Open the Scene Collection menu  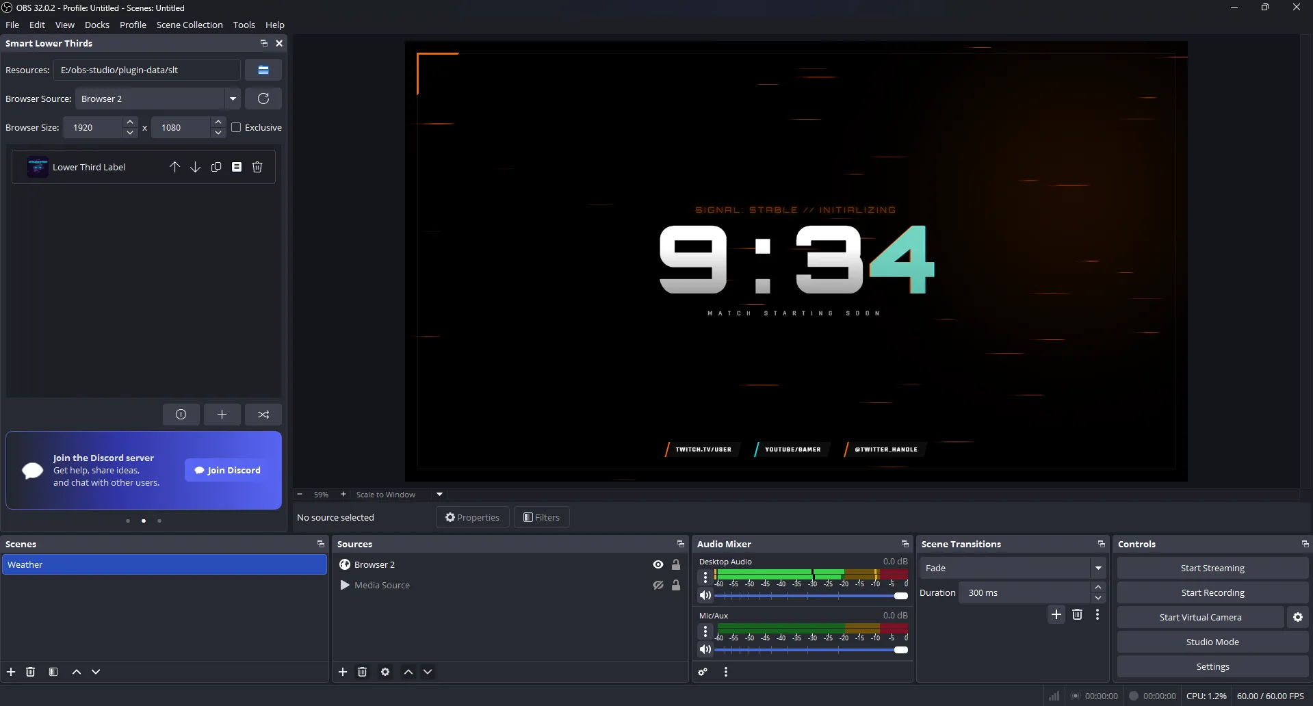(x=190, y=25)
